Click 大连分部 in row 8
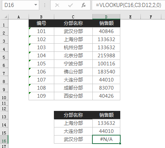The width and height of the screenshot is (165, 148). click(x=73, y=80)
